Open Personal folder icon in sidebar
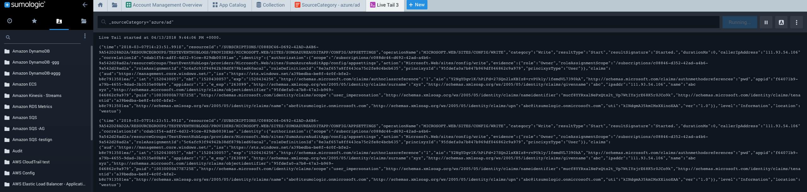 pos(59,21)
